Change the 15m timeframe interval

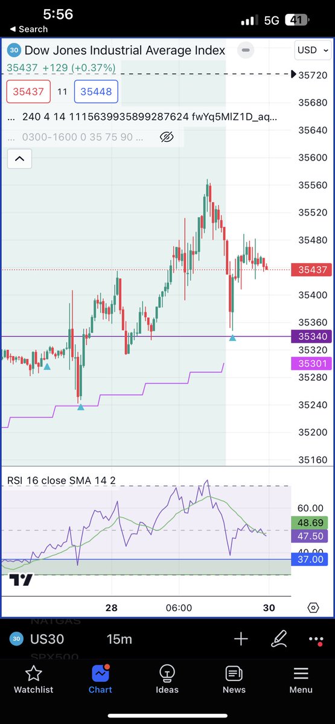(119, 640)
